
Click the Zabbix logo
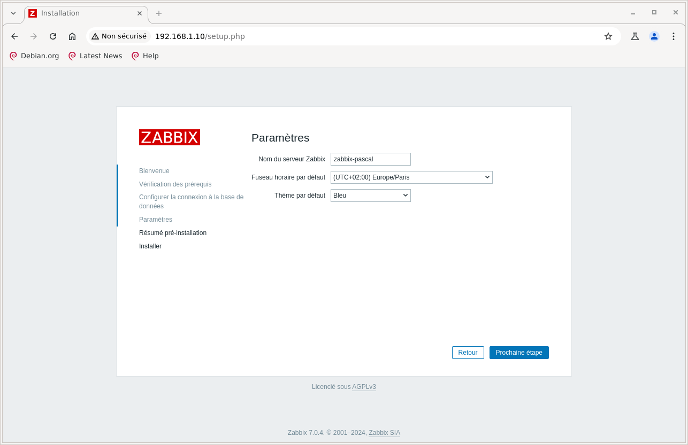tap(170, 137)
